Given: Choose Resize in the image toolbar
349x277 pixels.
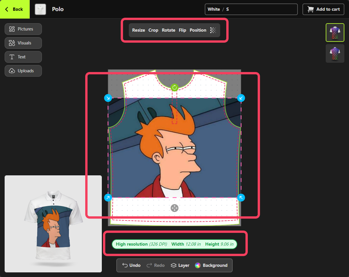Looking at the screenshot, I should pyautogui.click(x=138, y=30).
